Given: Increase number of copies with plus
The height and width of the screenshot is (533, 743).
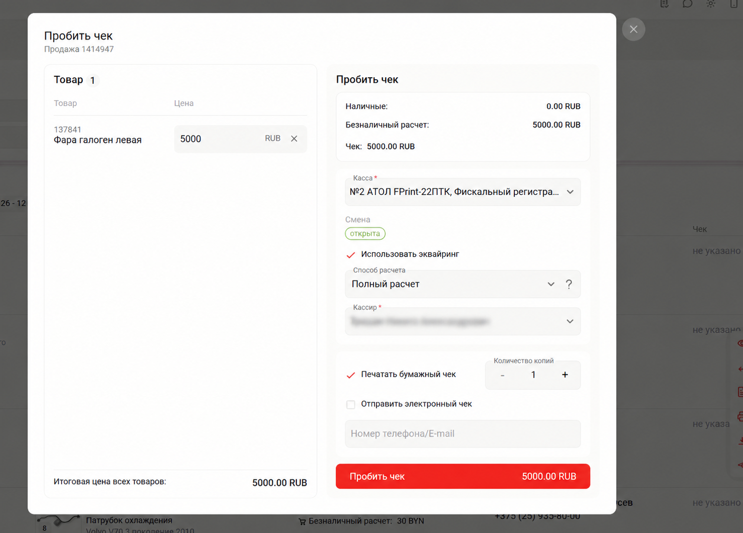Looking at the screenshot, I should (x=565, y=375).
